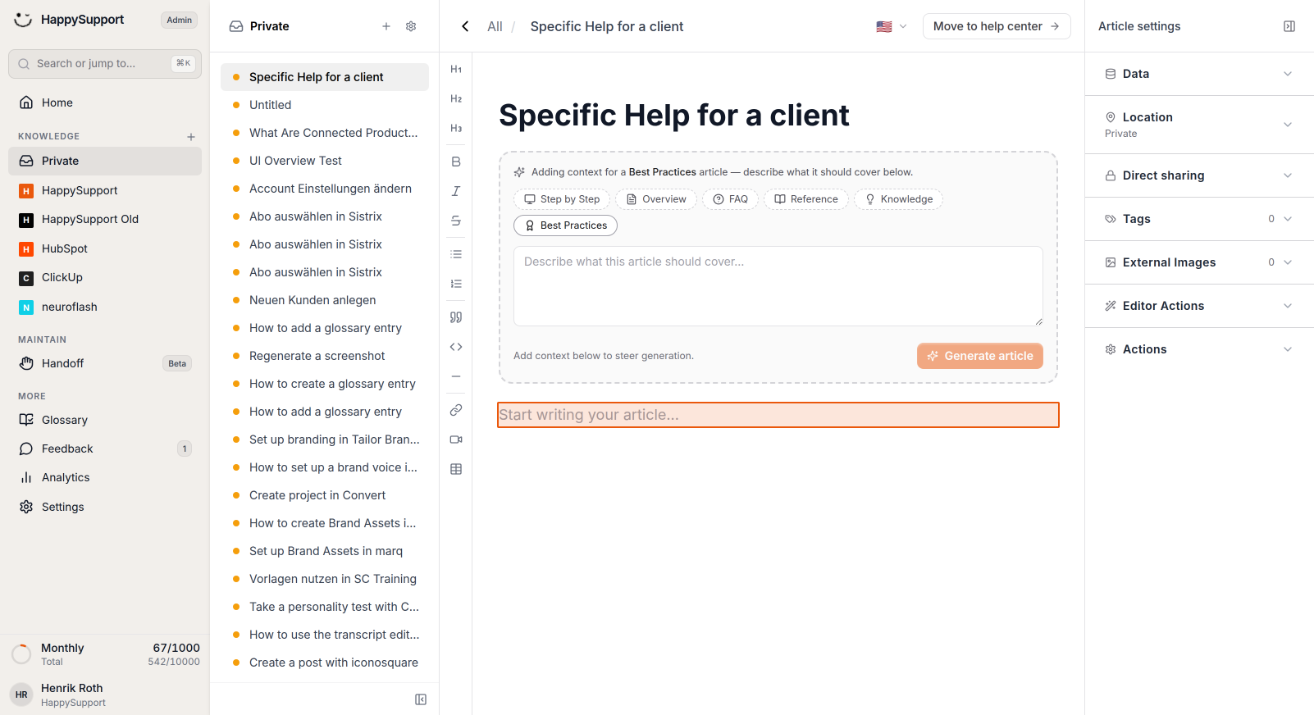Click the 'Describe what this article should cover' field
Image resolution: width=1314 pixels, height=715 pixels.
coord(778,286)
